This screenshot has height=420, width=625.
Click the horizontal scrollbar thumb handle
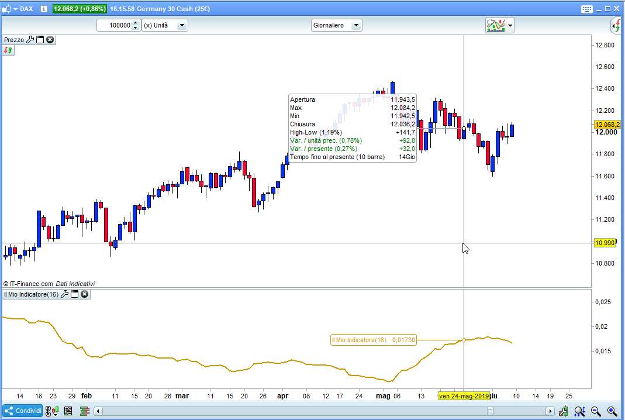[x=490, y=411]
